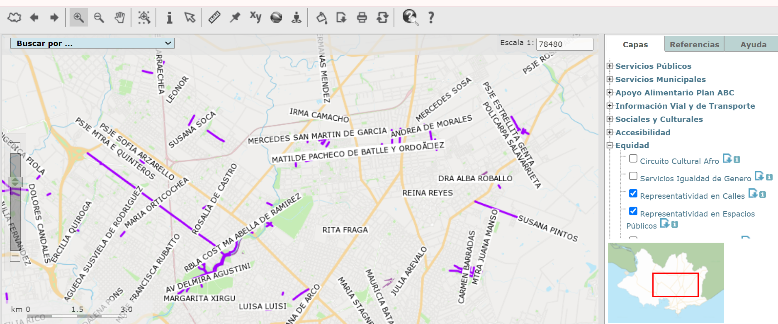Click the refresh map icon
778x324 pixels.
[382, 17]
